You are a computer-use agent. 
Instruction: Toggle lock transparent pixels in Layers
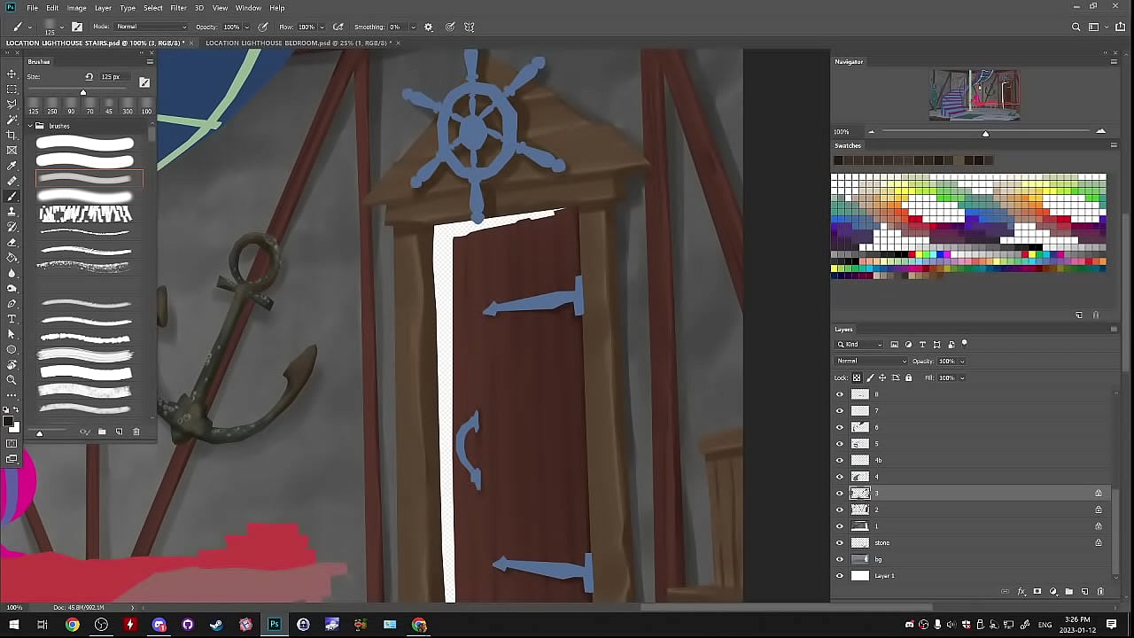tap(856, 377)
